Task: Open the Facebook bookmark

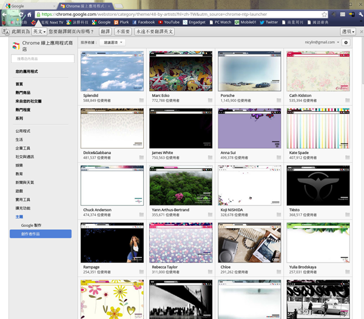Action: tap(144, 22)
